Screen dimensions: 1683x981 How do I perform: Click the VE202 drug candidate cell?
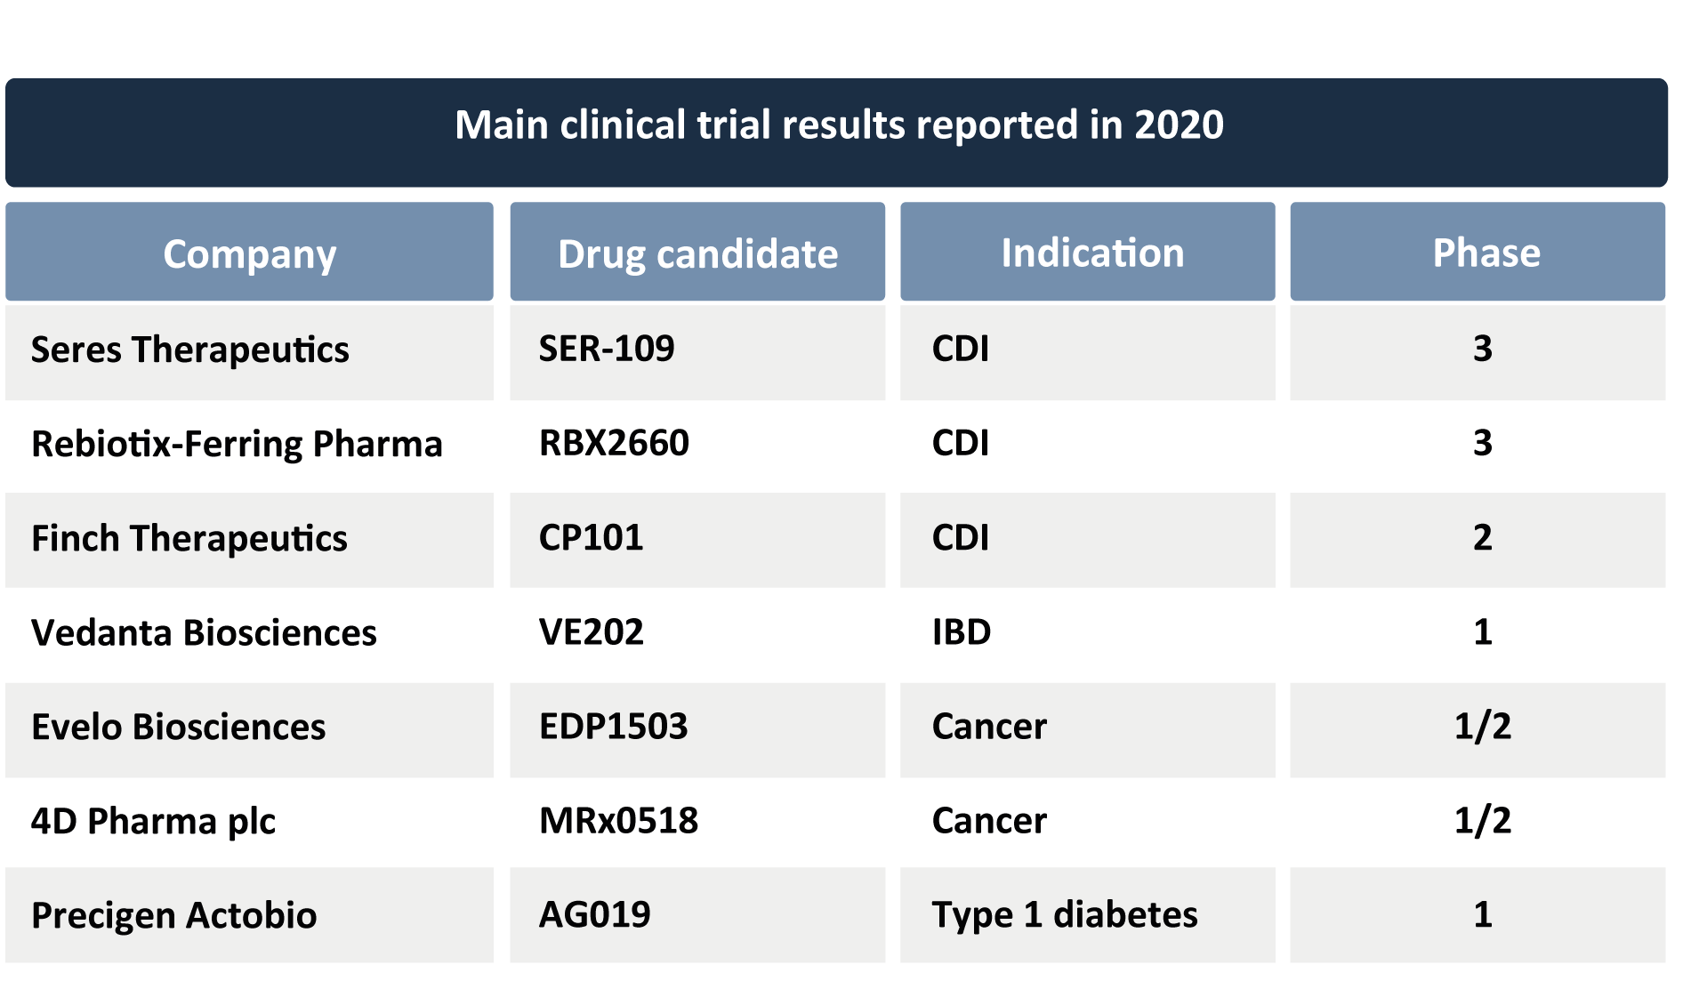coord(592,631)
